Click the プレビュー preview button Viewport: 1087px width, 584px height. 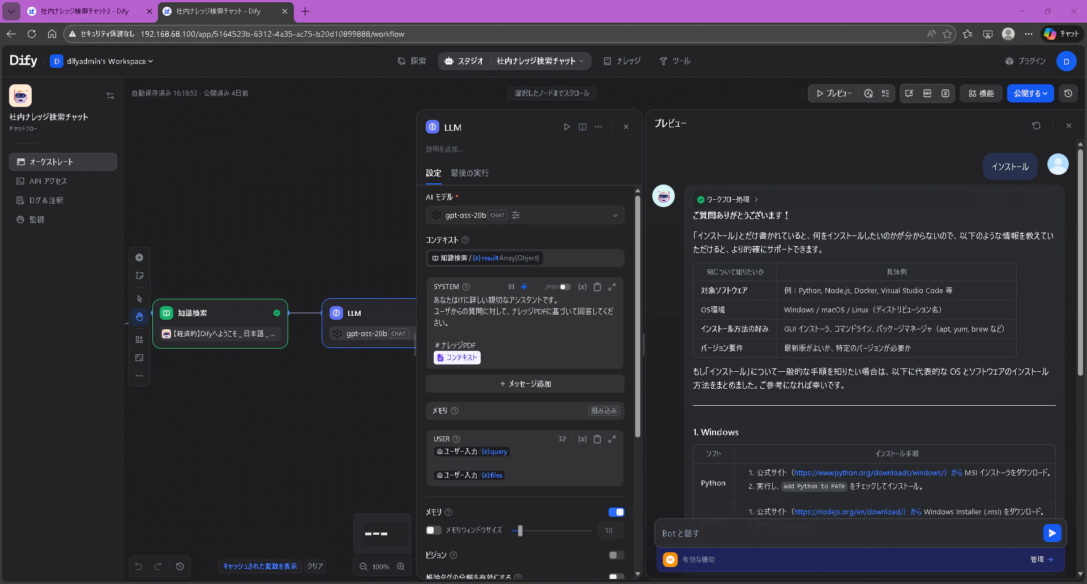tap(833, 93)
